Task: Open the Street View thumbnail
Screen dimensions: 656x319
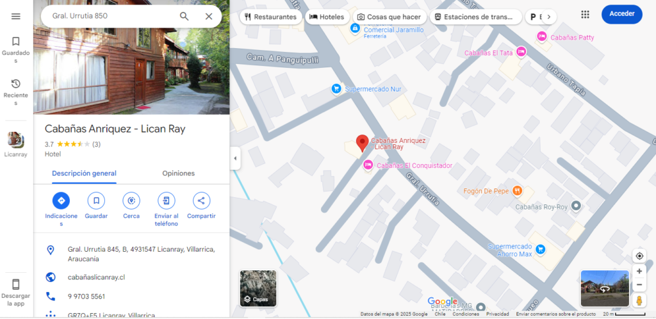Action: point(604,288)
